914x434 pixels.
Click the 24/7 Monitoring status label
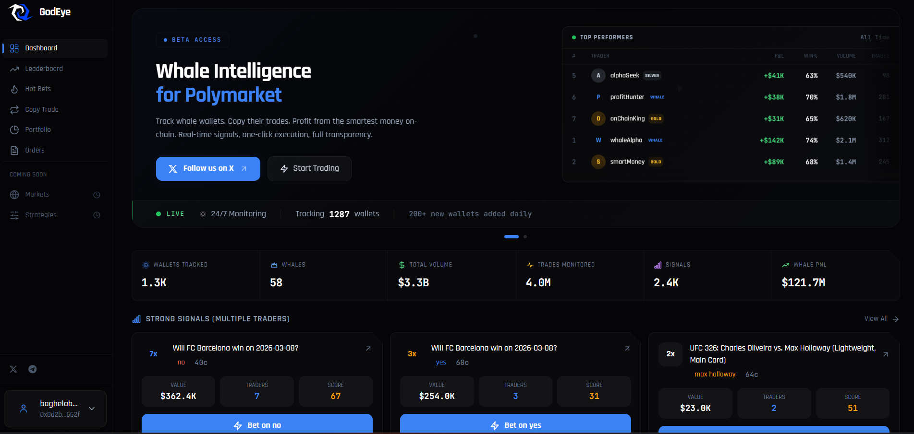point(233,214)
